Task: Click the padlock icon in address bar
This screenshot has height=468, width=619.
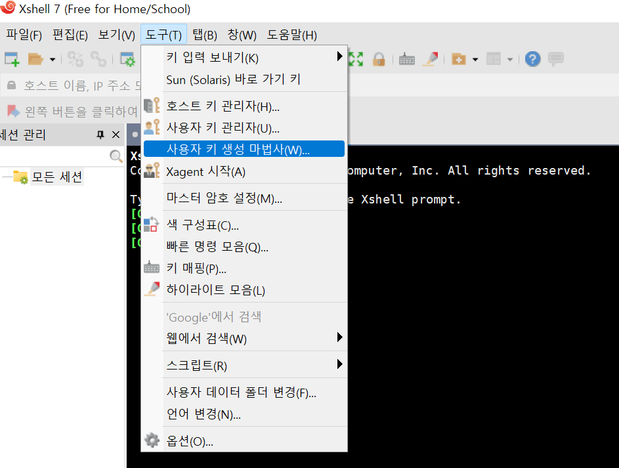Action: click(x=11, y=85)
